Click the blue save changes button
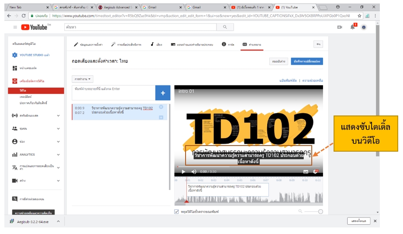This screenshot has height=234, width=403. tap(307, 61)
